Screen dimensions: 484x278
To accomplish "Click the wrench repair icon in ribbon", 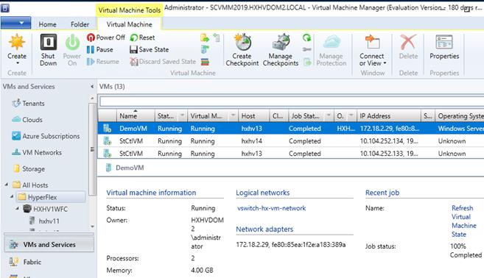I will click(306, 49).
